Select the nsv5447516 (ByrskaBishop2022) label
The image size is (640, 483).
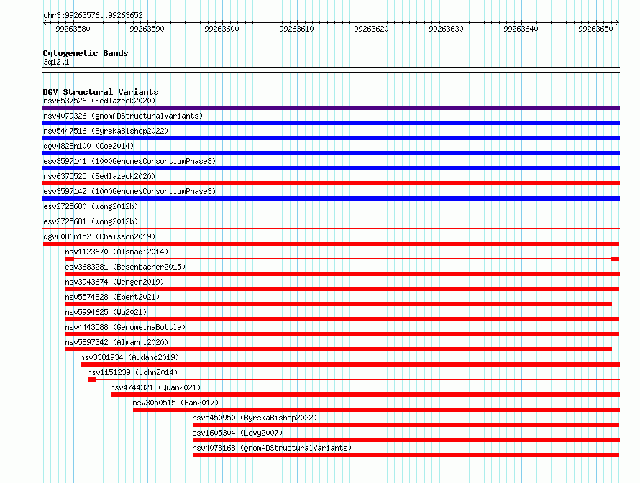[x=106, y=131]
